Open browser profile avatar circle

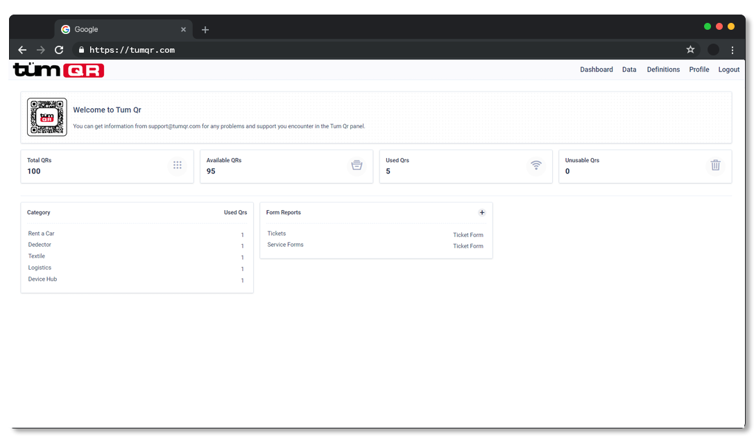coord(714,49)
